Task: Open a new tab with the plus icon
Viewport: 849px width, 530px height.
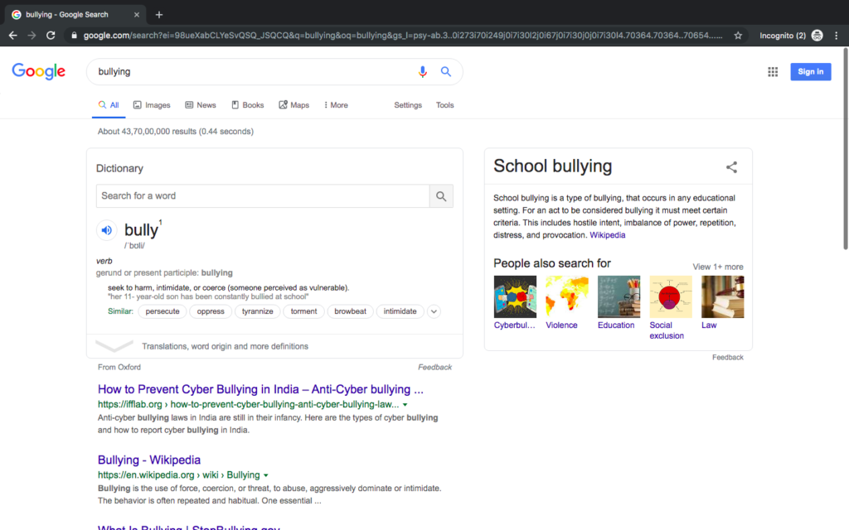Action: 159,15
